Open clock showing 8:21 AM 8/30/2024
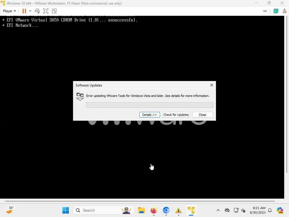The width and height of the screenshot is (289, 217). click(258, 210)
